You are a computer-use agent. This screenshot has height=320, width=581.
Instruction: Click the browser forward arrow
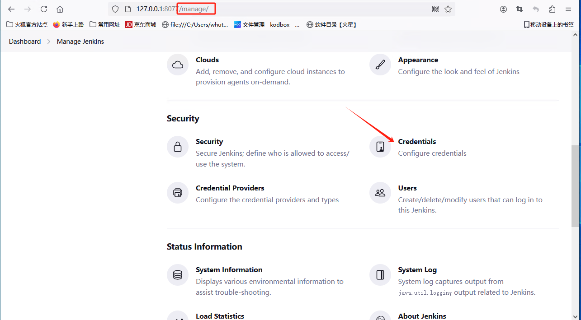coord(28,9)
